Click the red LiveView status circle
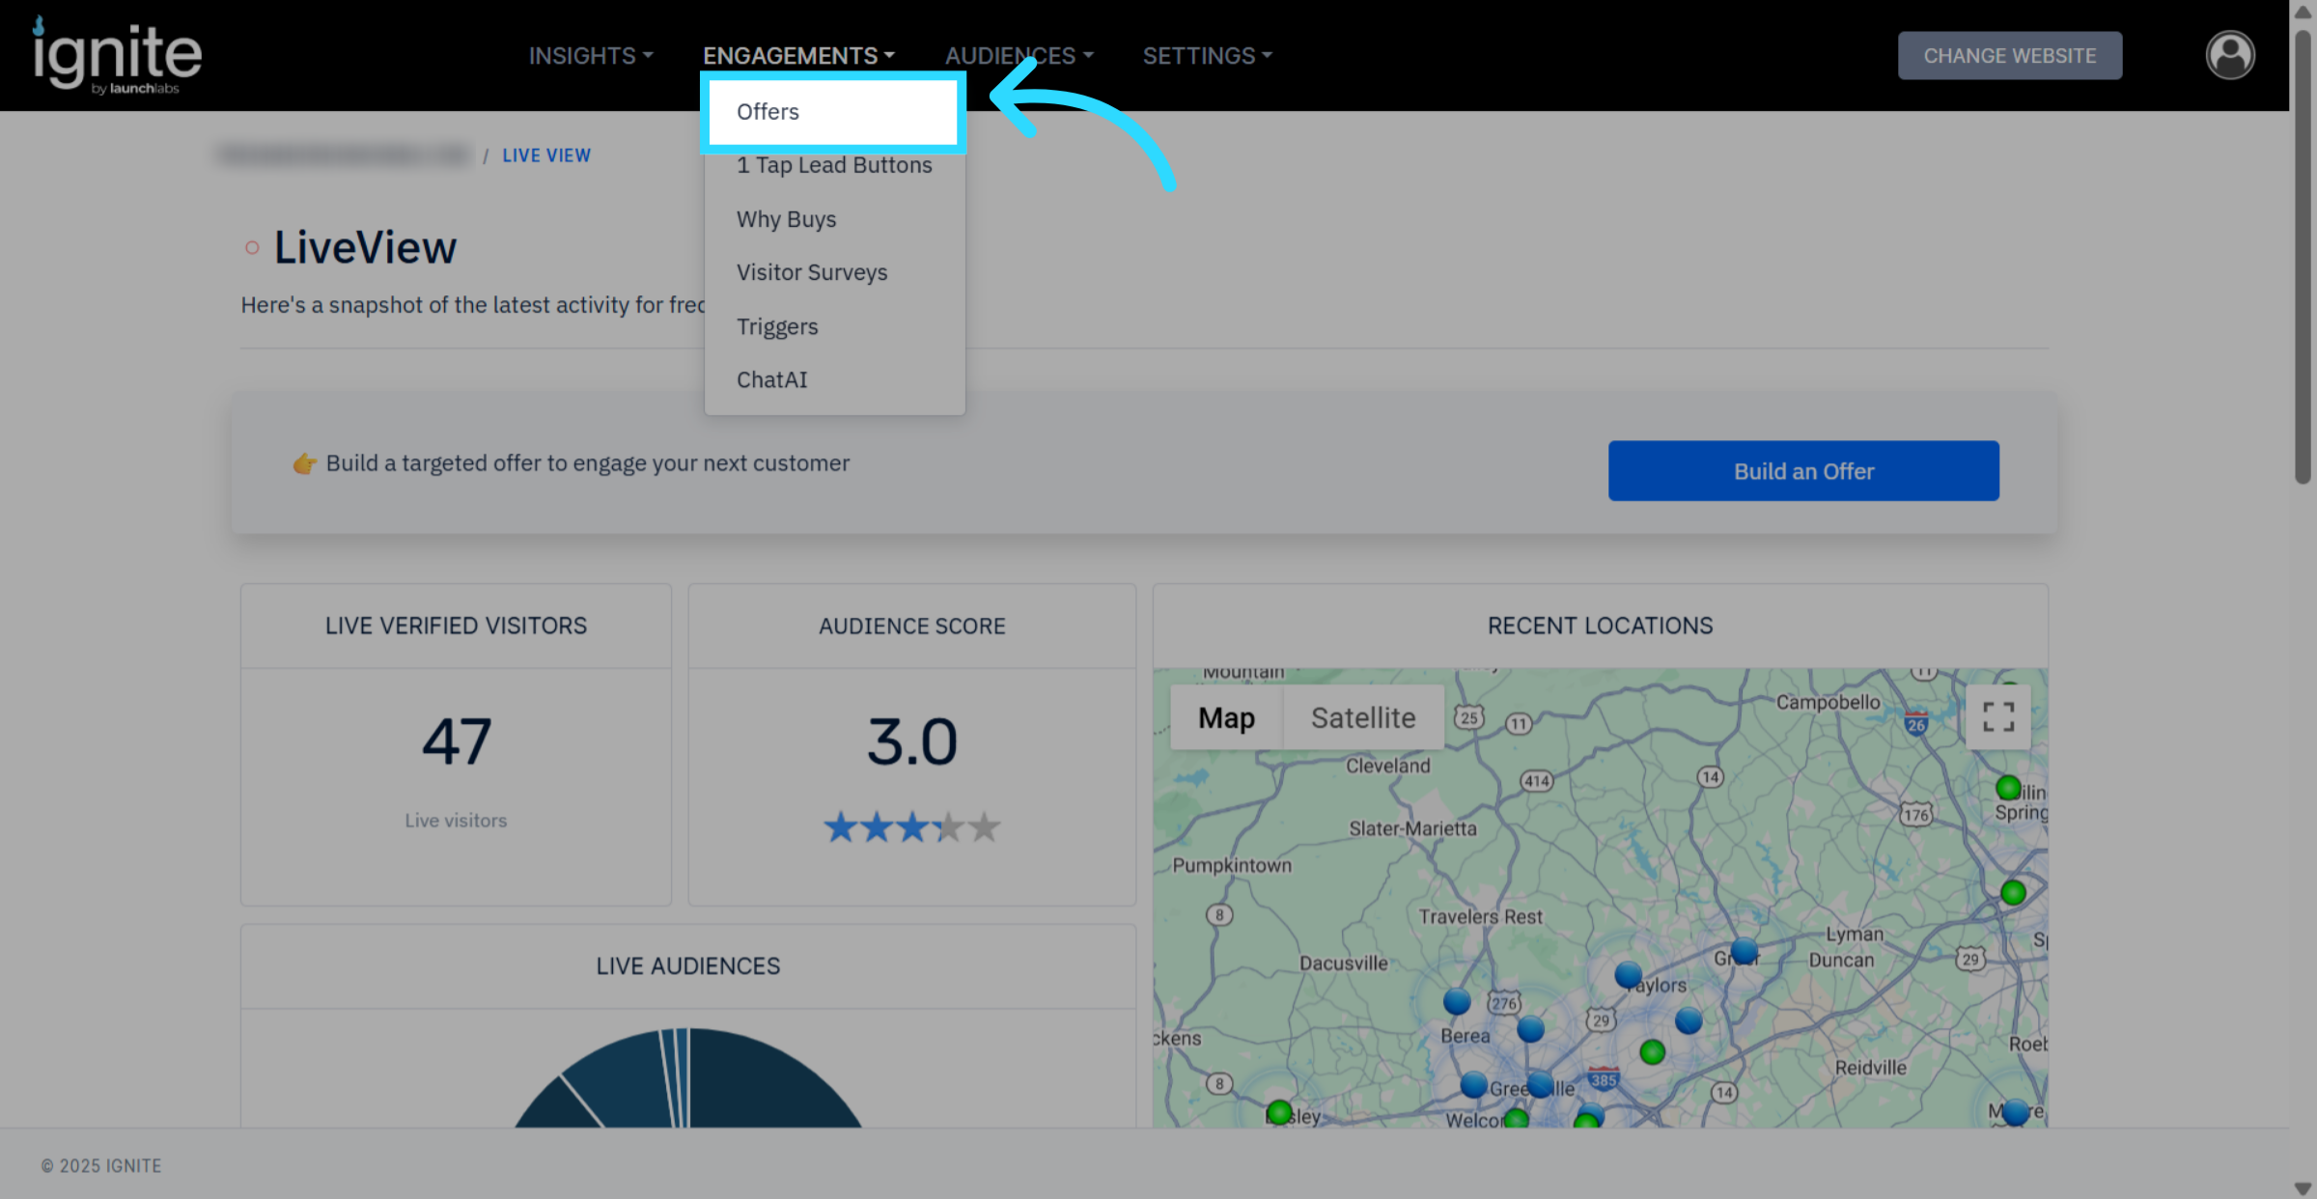The image size is (2317, 1199). coord(252,248)
